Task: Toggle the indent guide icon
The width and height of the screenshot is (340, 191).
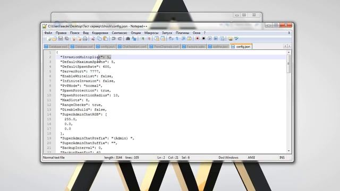Action: pos(183,39)
